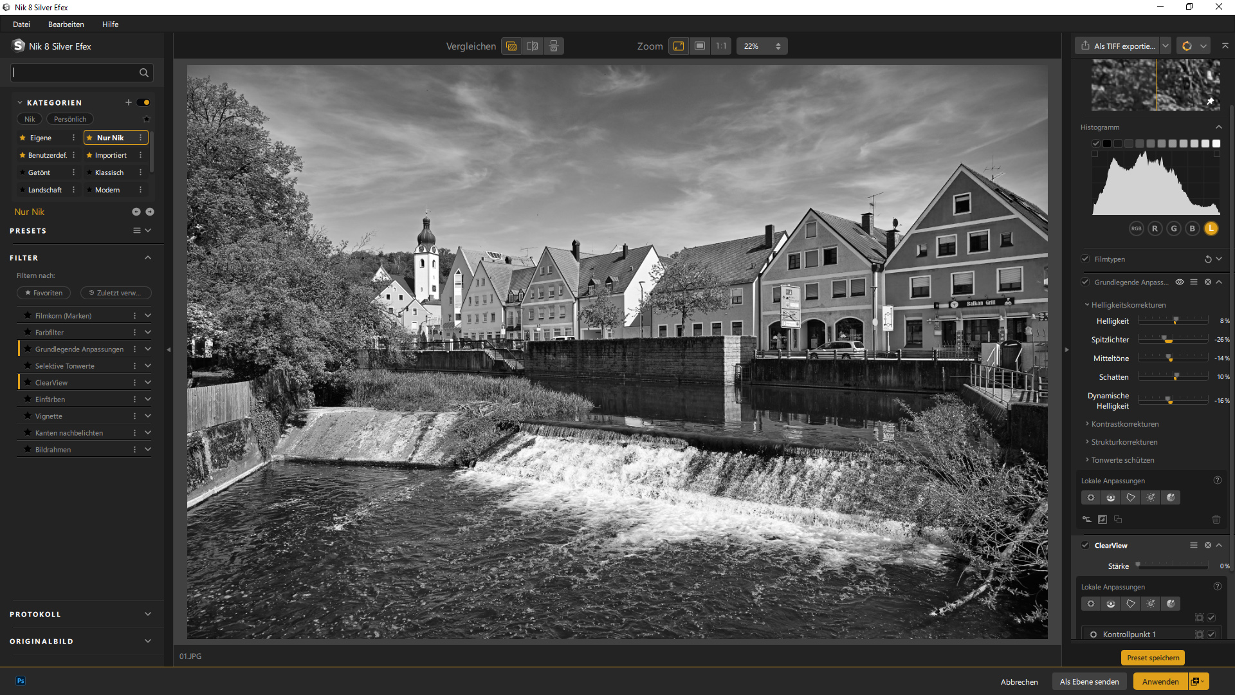This screenshot has height=695, width=1235.
Task: Add a control point in Grundlegende Anpassungen
Action: point(1091,497)
